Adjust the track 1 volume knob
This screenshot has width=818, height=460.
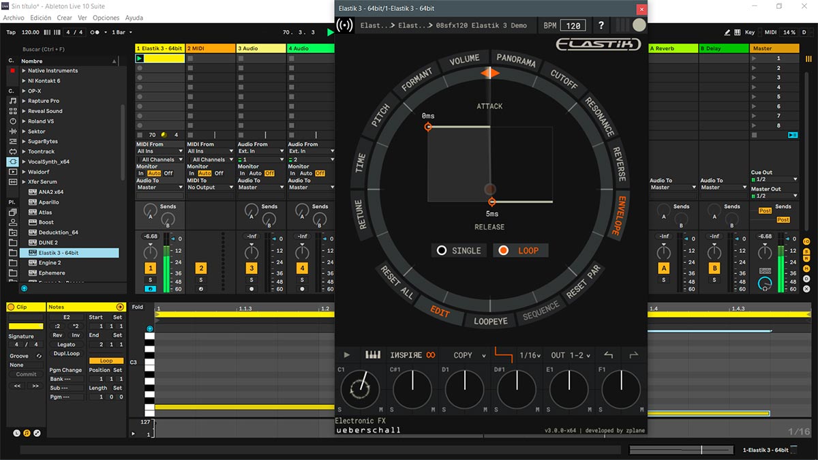[150, 253]
